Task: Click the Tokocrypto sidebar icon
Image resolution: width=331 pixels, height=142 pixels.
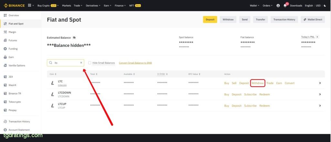Action: click(x=5, y=102)
